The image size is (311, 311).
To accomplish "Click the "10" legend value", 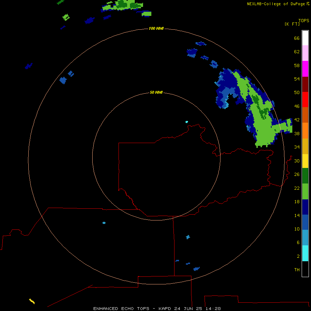I will coord(297,229).
